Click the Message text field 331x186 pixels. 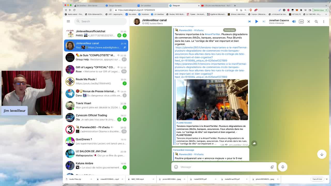click(x=224, y=167)
